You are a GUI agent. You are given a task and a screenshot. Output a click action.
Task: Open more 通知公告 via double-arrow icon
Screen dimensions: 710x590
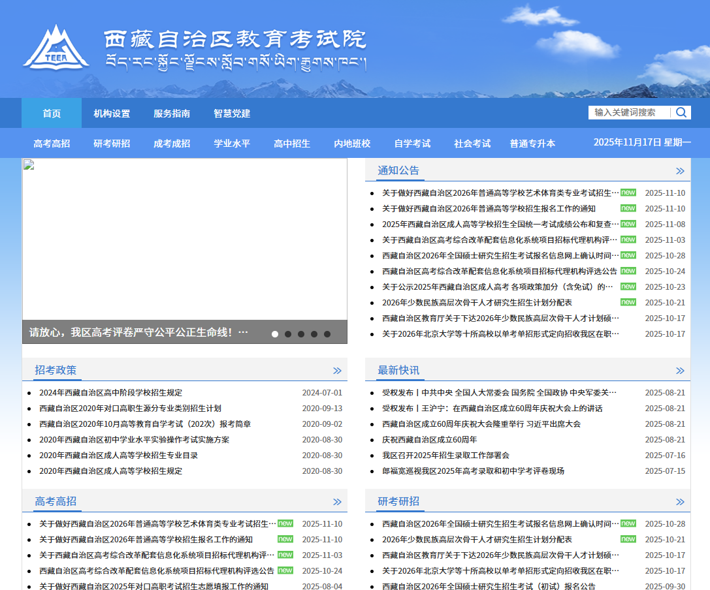click(x=680, y=171)
